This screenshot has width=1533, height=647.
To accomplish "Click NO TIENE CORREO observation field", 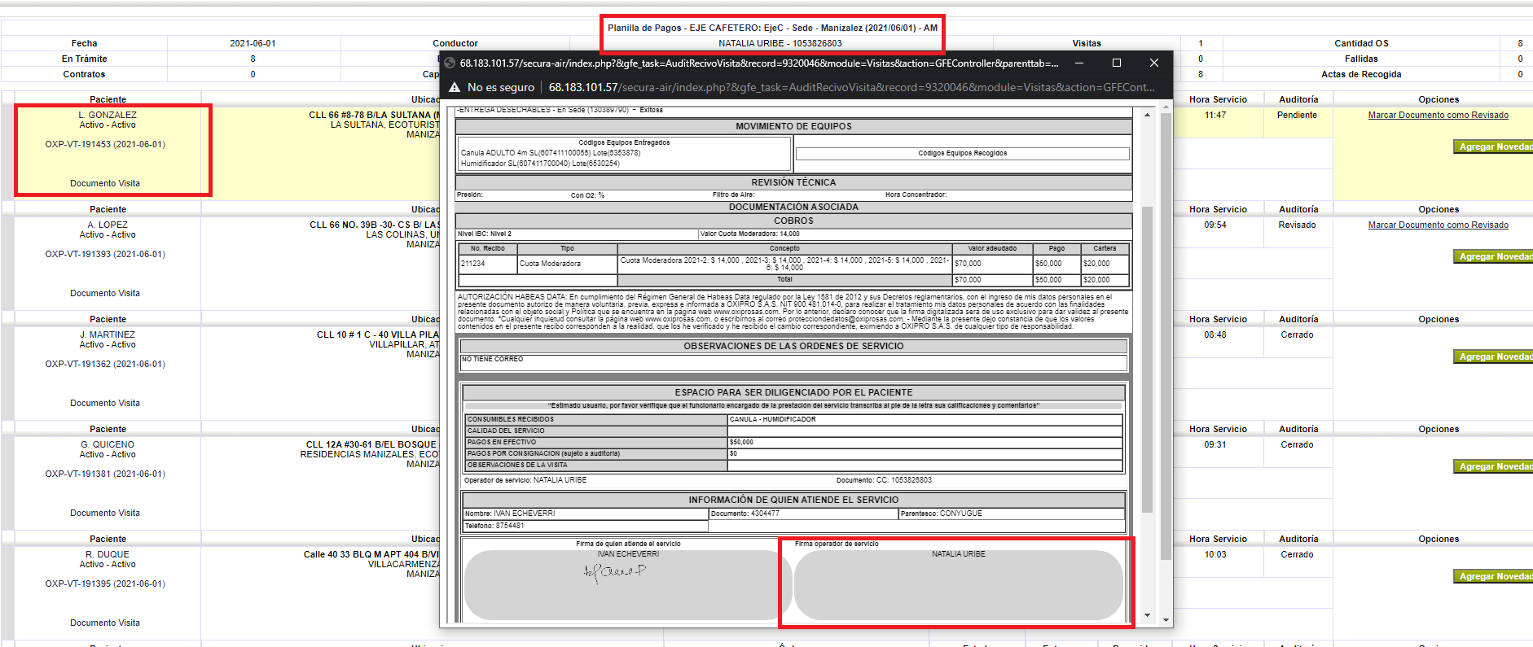I will [x=793, y=362].
